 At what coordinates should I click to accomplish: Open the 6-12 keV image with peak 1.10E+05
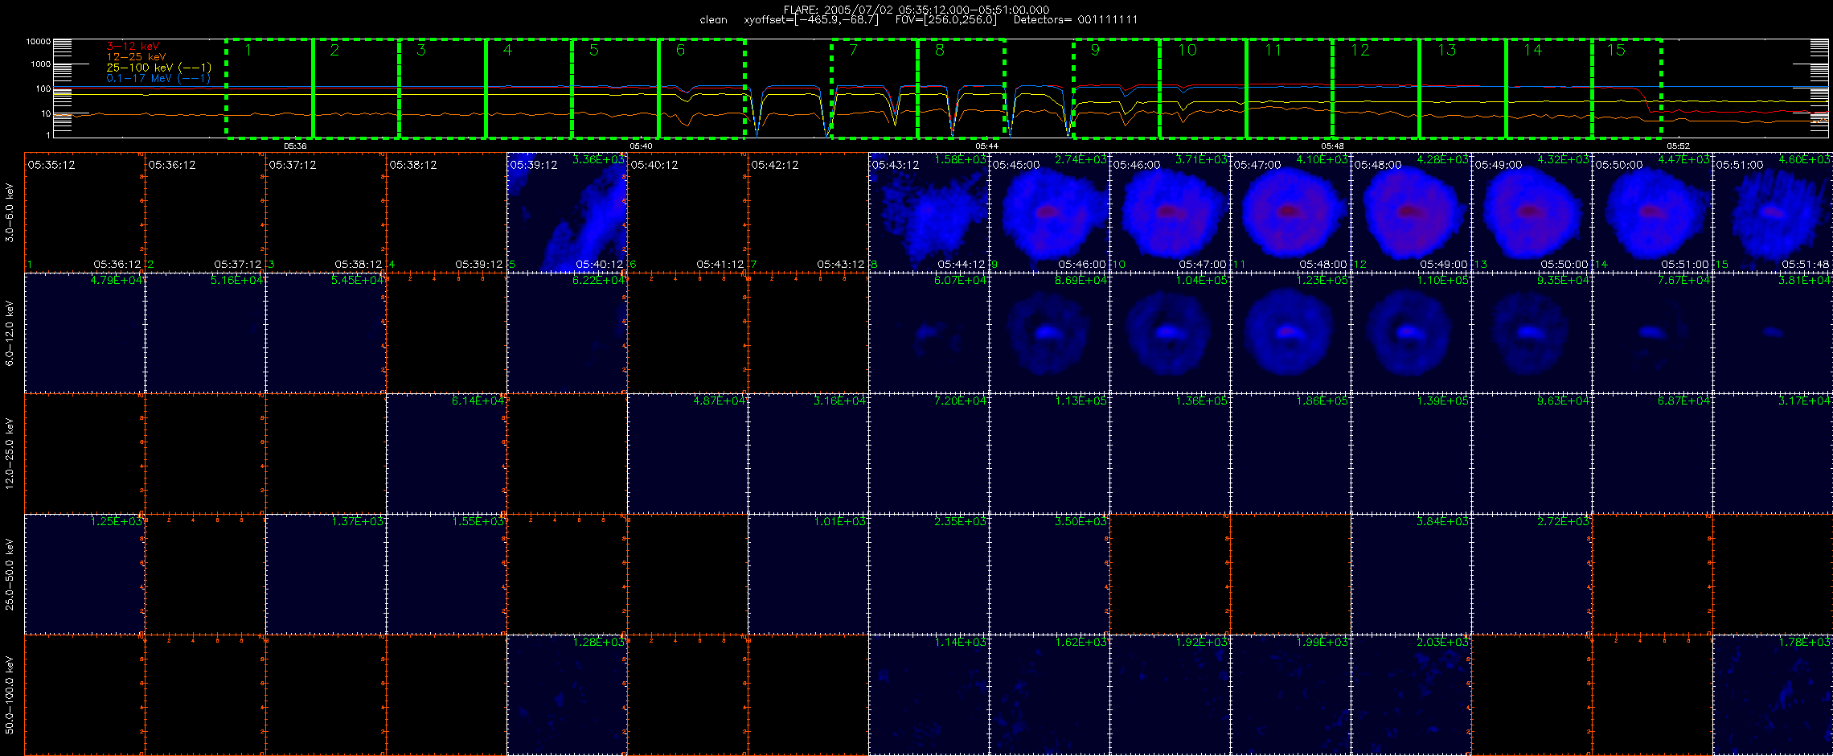pos(1412,333)
